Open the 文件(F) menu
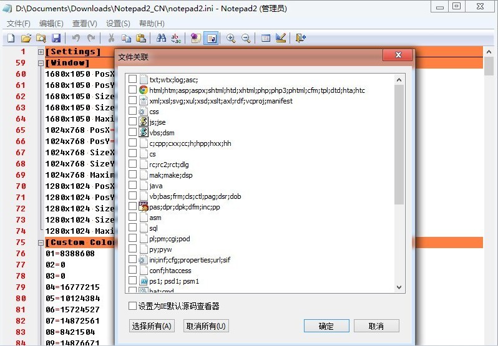 coord(19,24)
